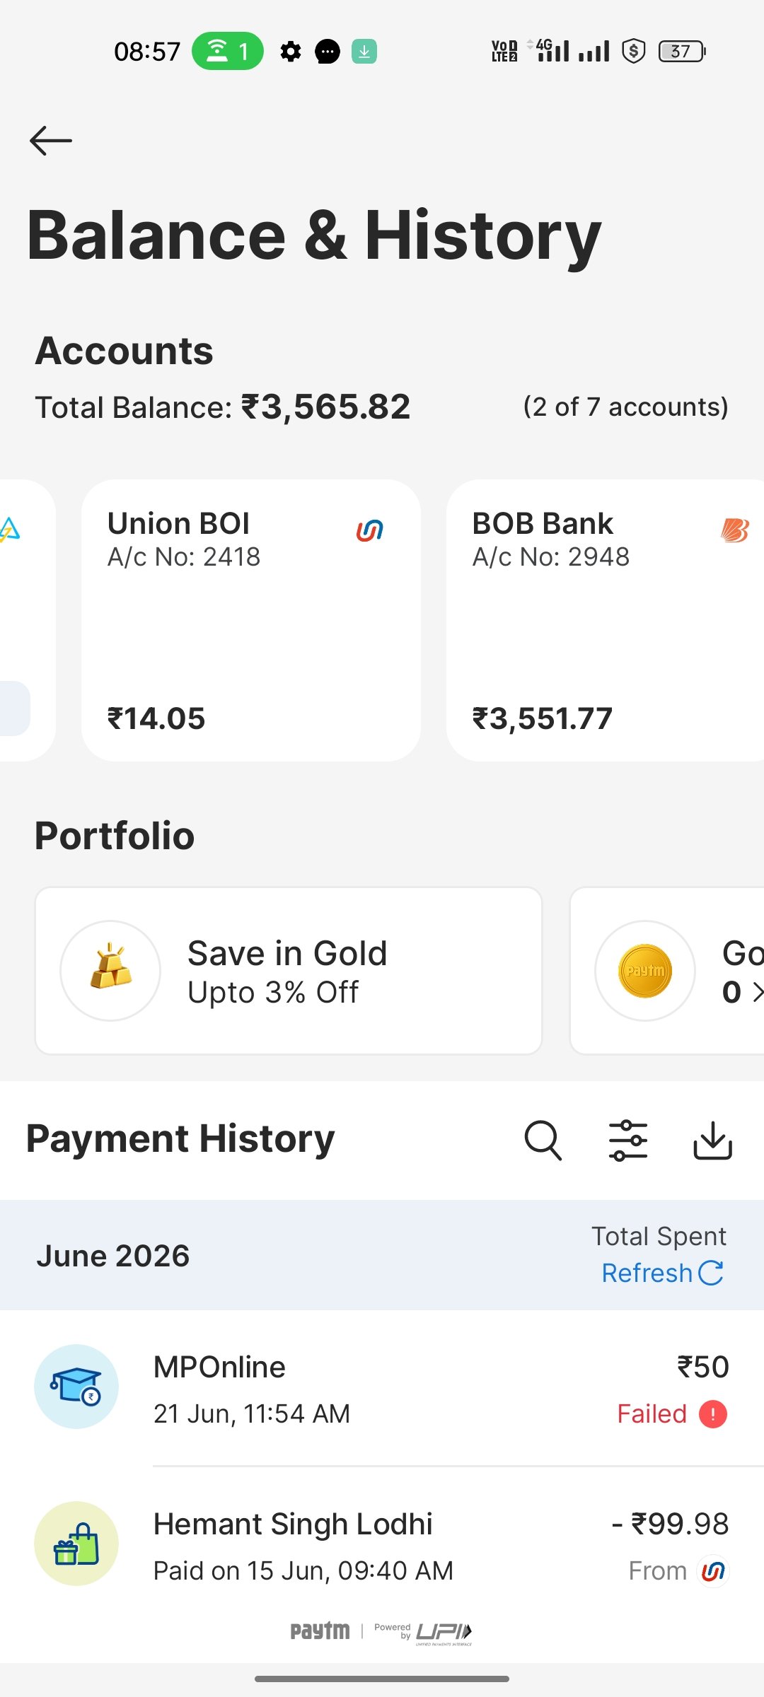Open payment history filter icon

(x=628, y=1141)
